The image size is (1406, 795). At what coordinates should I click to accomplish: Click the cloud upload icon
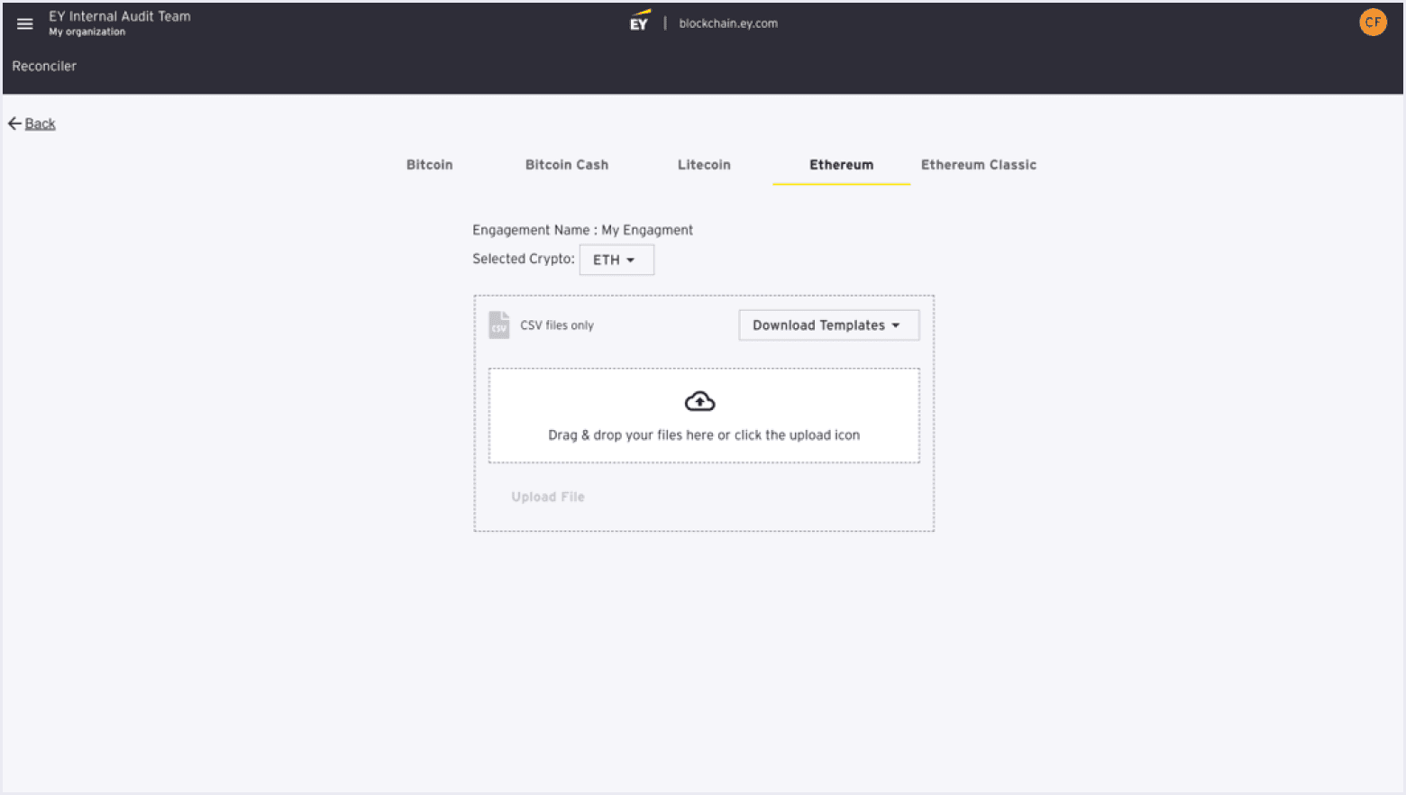(699, 401)
